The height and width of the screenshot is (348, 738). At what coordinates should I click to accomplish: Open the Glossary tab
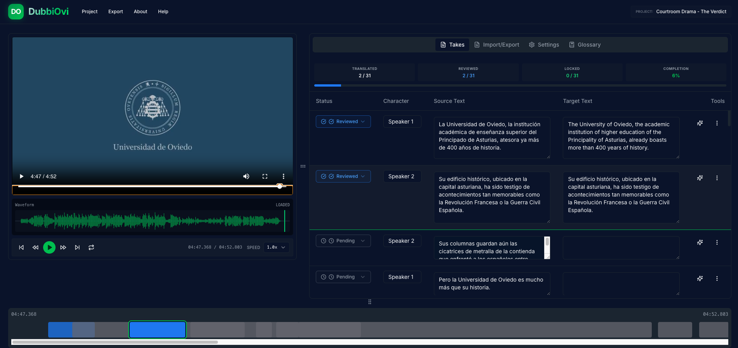[585, 45]
